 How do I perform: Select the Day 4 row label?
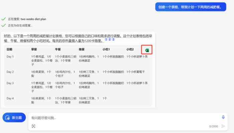click(10, 98)
